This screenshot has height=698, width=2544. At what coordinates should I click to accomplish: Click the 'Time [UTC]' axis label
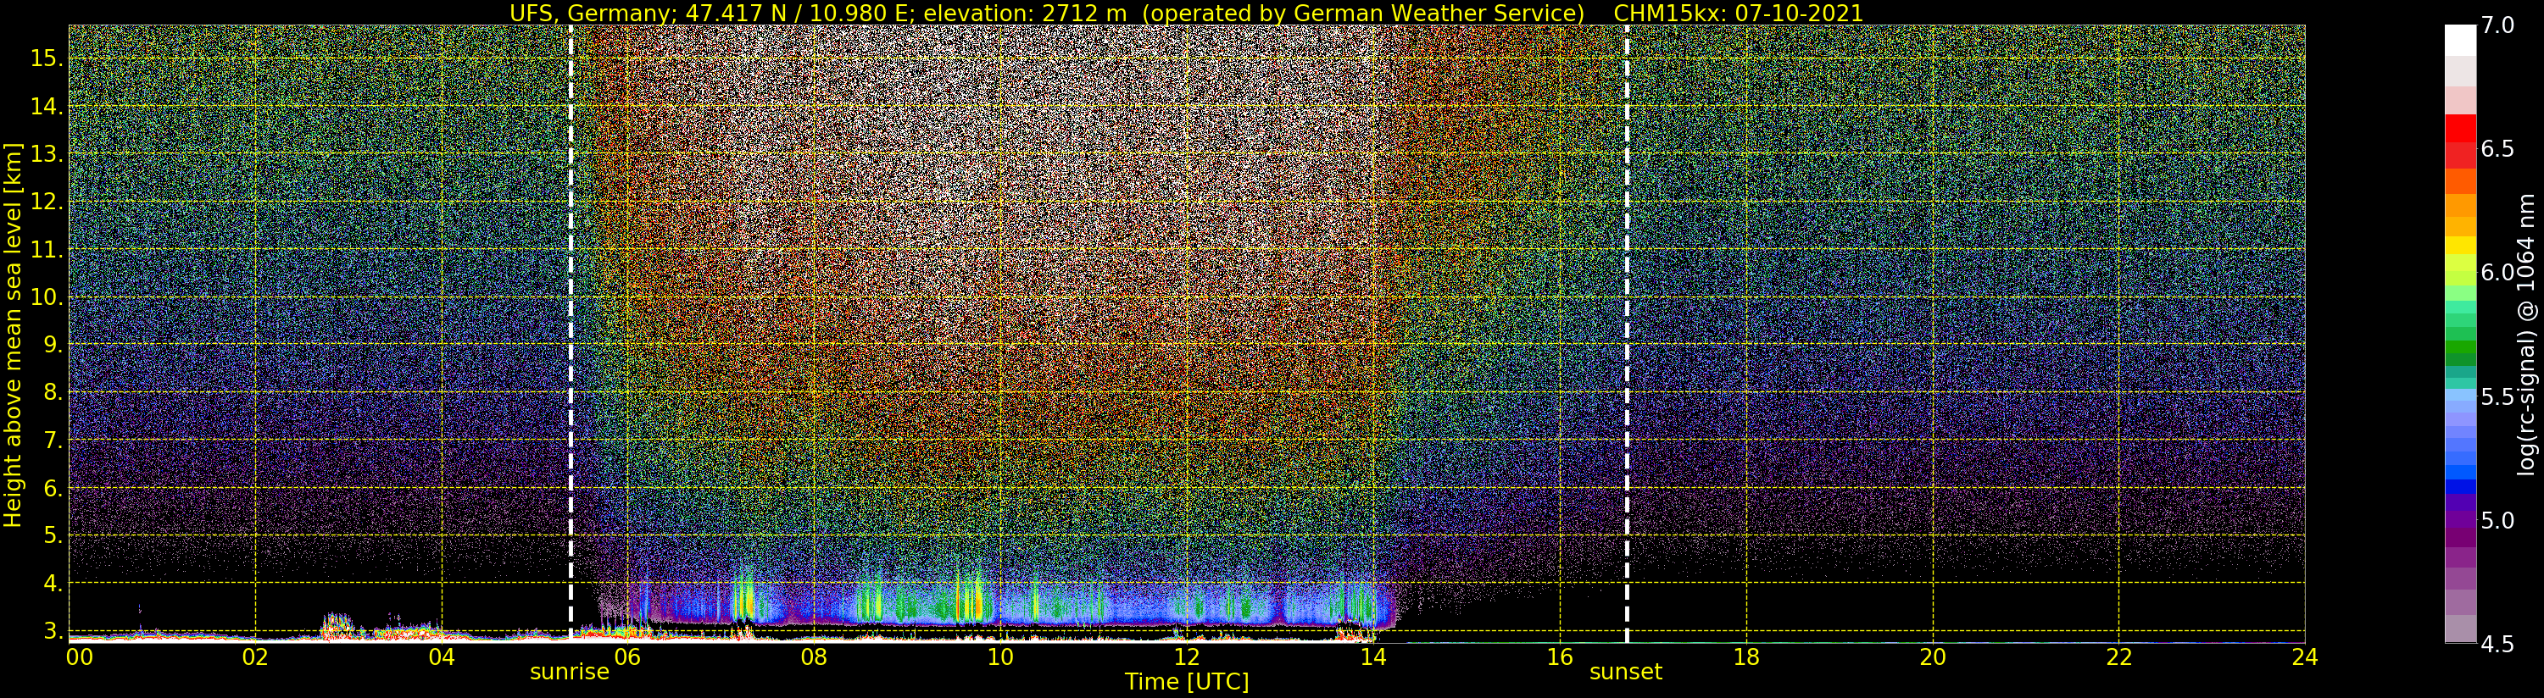1187,682
